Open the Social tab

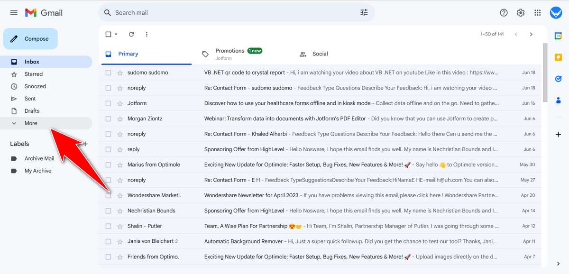[320, 54]
